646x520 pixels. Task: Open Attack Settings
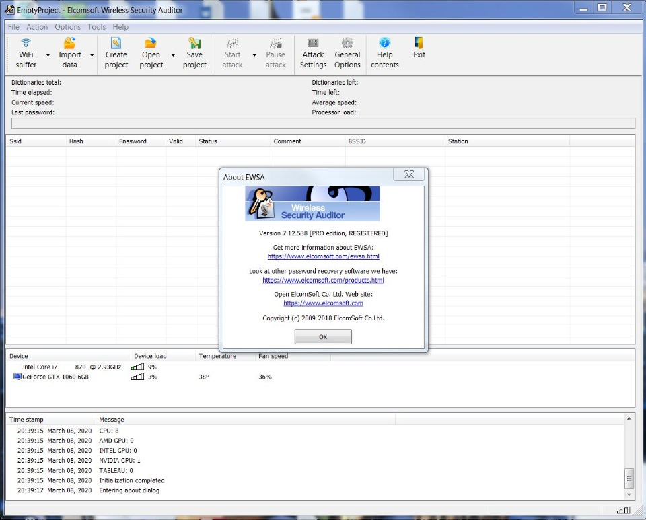tap(313, 54)
